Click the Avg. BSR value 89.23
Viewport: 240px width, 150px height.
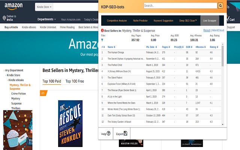pyautogui.click(x=174, y=40)
